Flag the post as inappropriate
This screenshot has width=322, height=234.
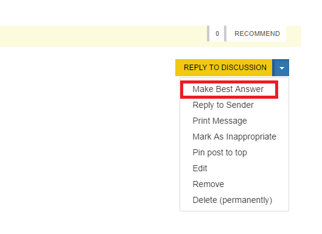tap(234, 136)
